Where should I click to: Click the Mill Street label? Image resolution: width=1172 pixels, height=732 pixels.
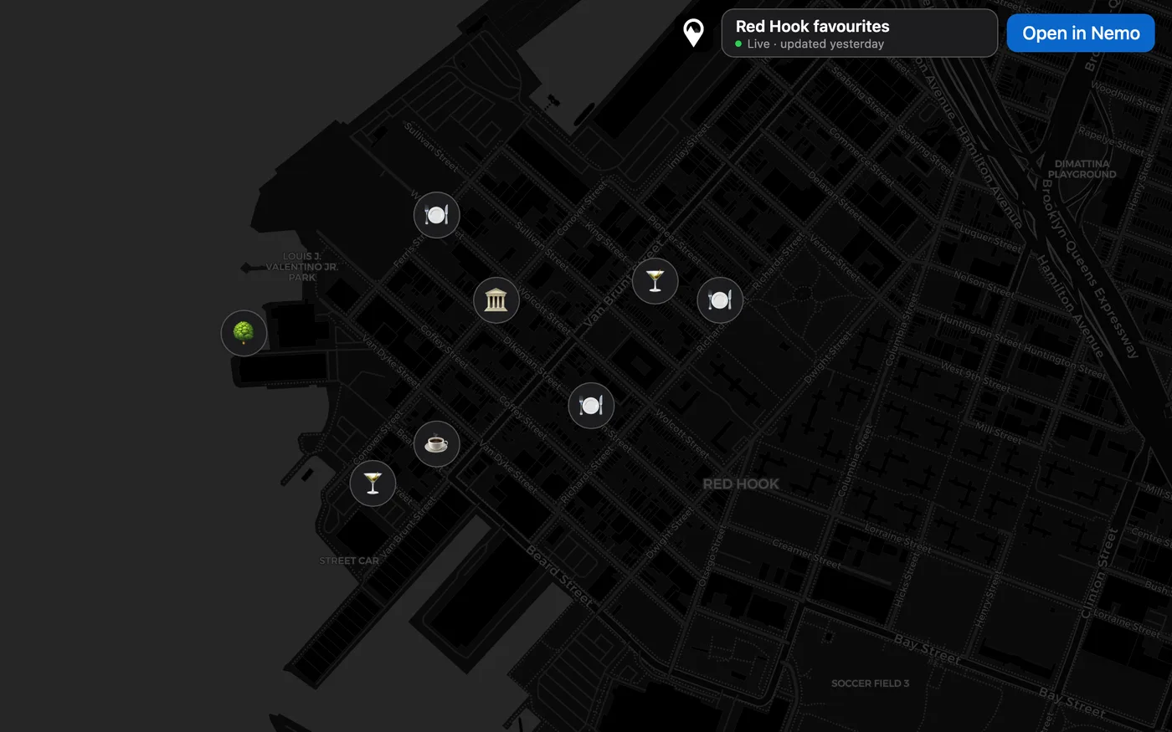click(x=998, y=433)
